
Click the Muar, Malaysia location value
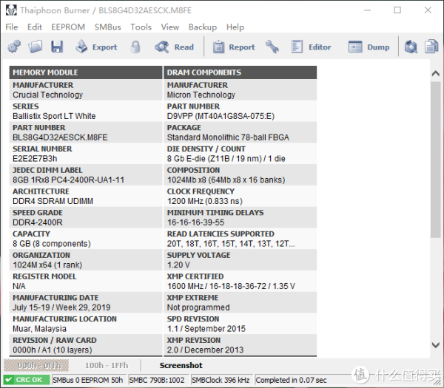click(39, 329)
